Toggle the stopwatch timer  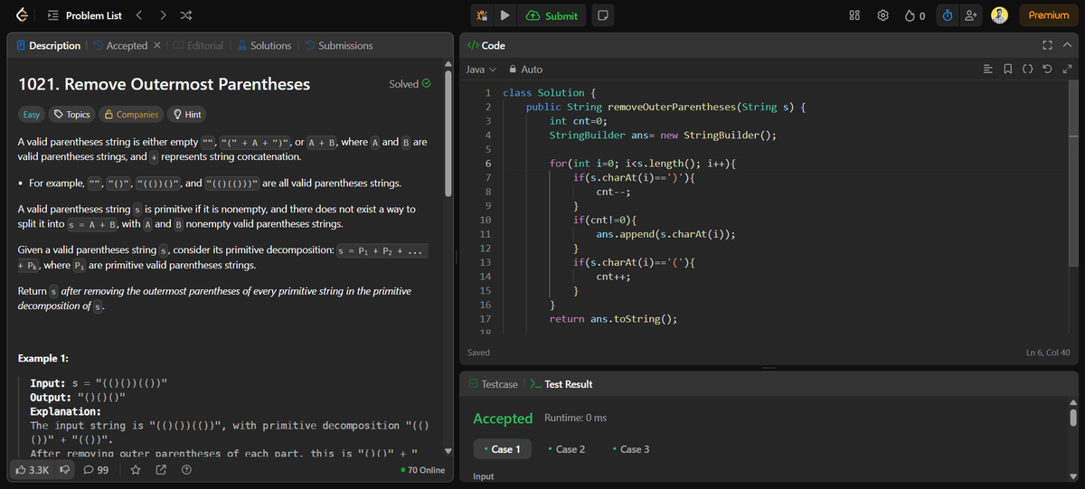tap(947, 15)
